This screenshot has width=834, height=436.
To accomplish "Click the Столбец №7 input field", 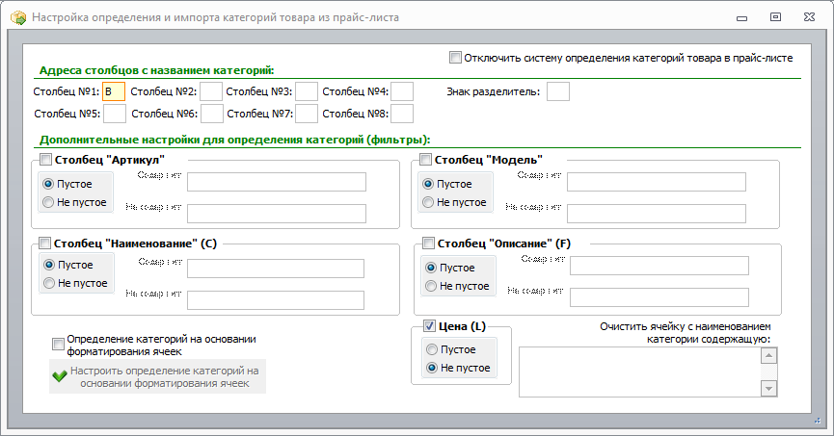I will coord(307,114).
